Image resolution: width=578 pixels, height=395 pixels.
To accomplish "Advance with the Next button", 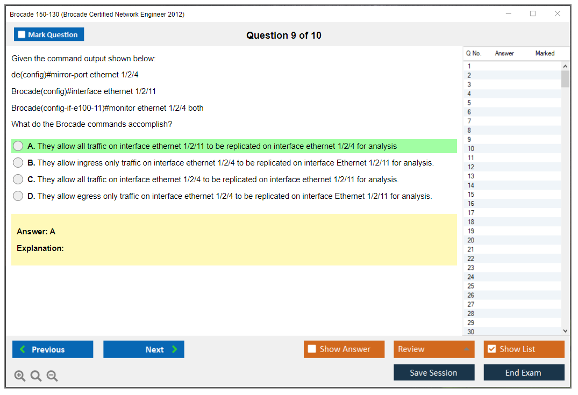I will coord(144,349).
